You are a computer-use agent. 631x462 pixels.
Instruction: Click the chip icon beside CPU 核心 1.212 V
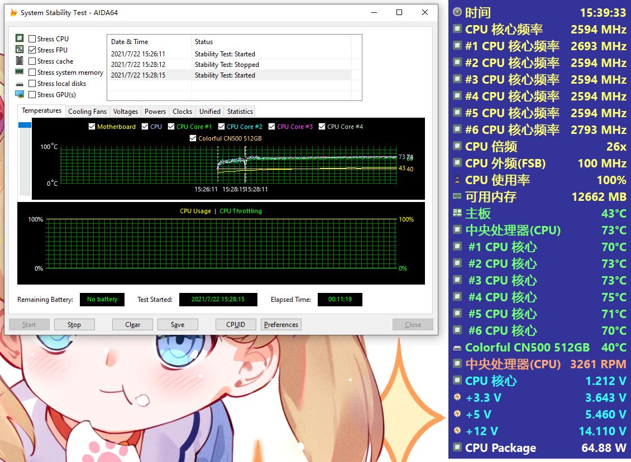tap(457, 380)
